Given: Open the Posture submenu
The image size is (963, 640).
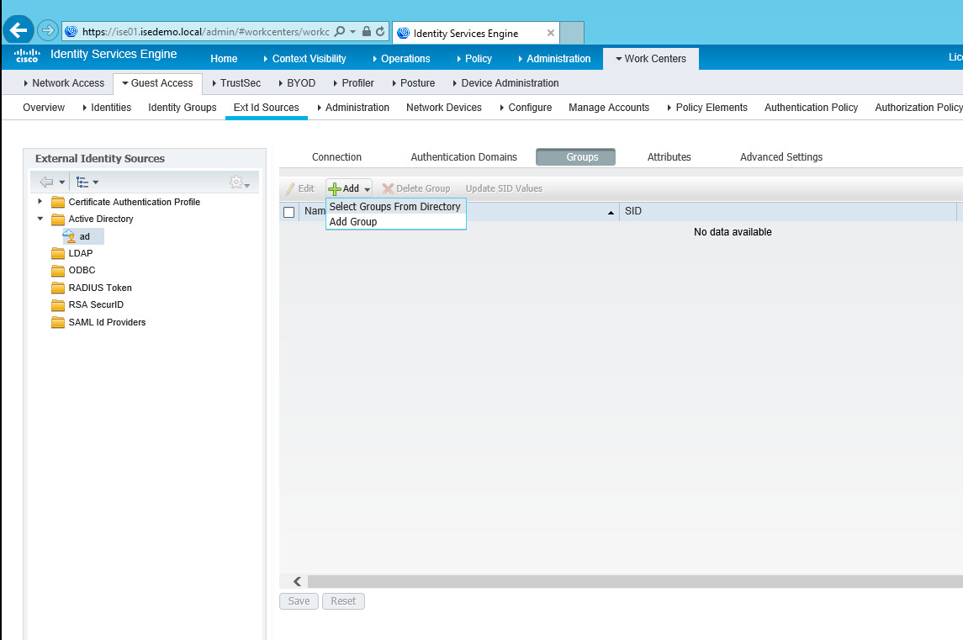Looking at the screenshot, I should 413,83.
